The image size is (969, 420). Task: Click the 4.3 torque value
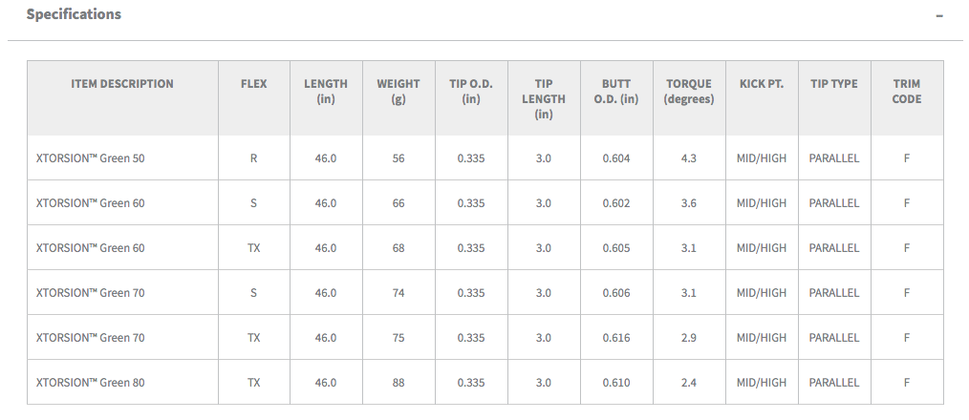(689, 158)
